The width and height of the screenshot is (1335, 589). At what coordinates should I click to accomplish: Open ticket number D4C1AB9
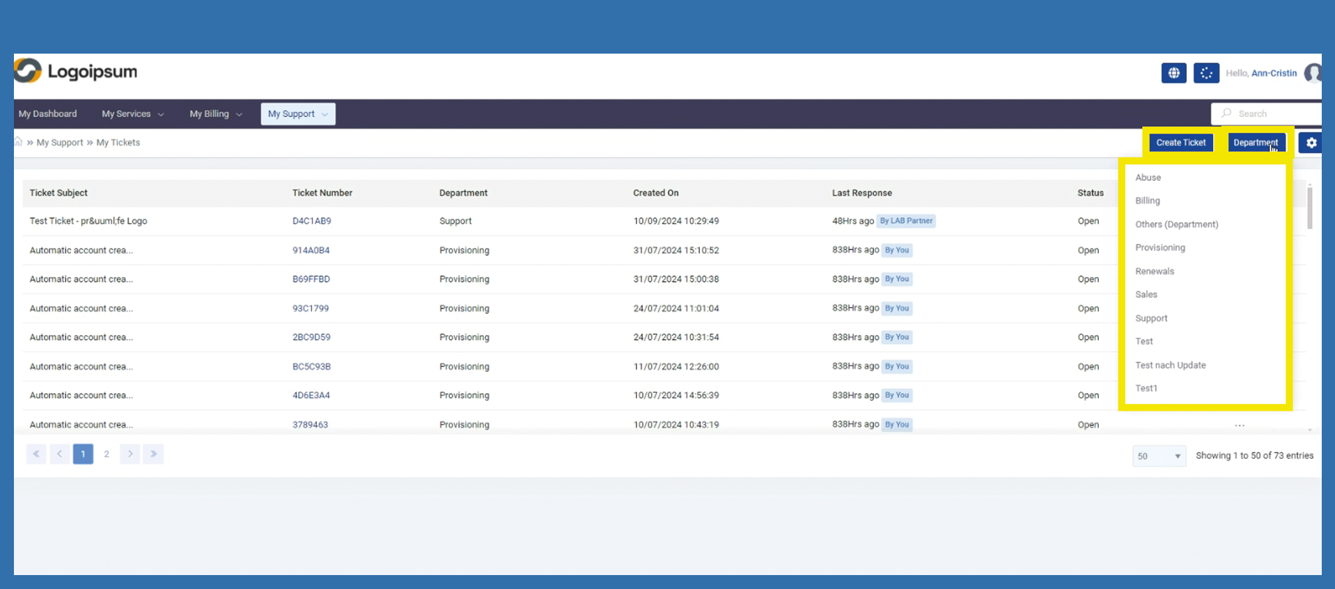pos(311,221)
